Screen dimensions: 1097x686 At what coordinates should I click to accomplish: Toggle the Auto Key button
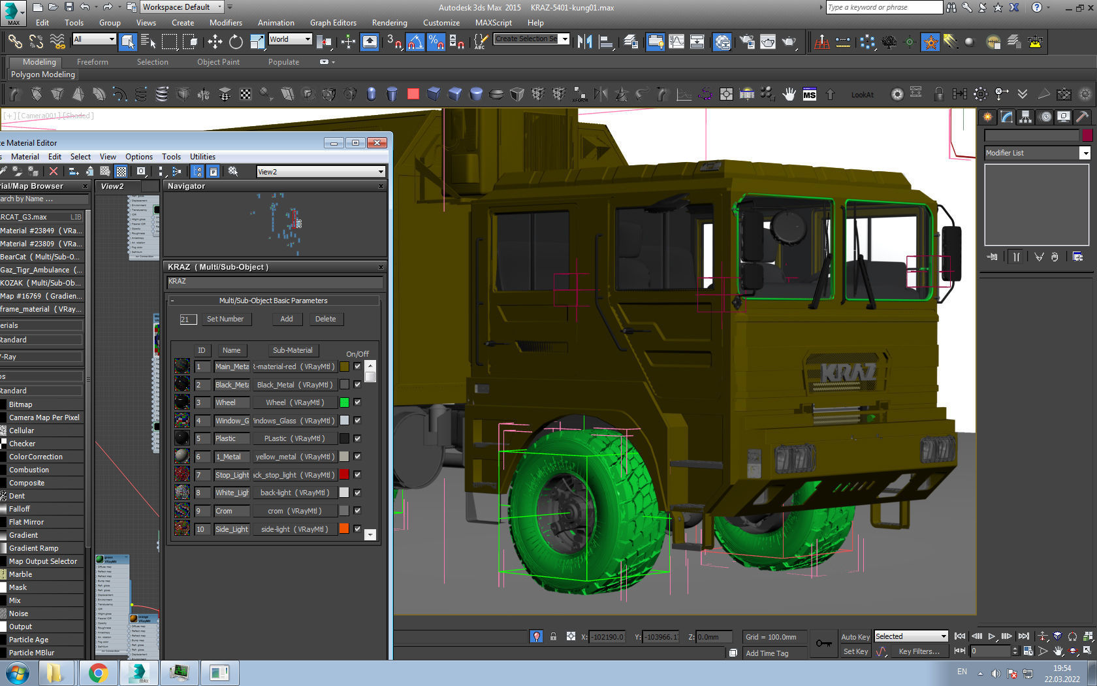[x=855, y=637]
